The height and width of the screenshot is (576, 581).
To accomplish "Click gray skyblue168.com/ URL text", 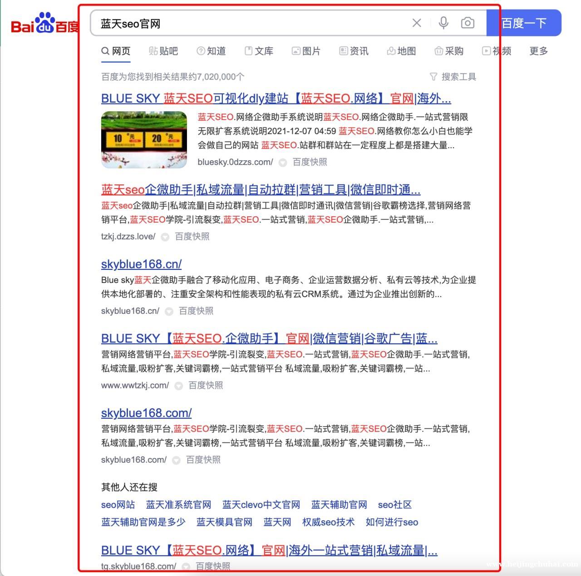I will click(x=134, y=460).
